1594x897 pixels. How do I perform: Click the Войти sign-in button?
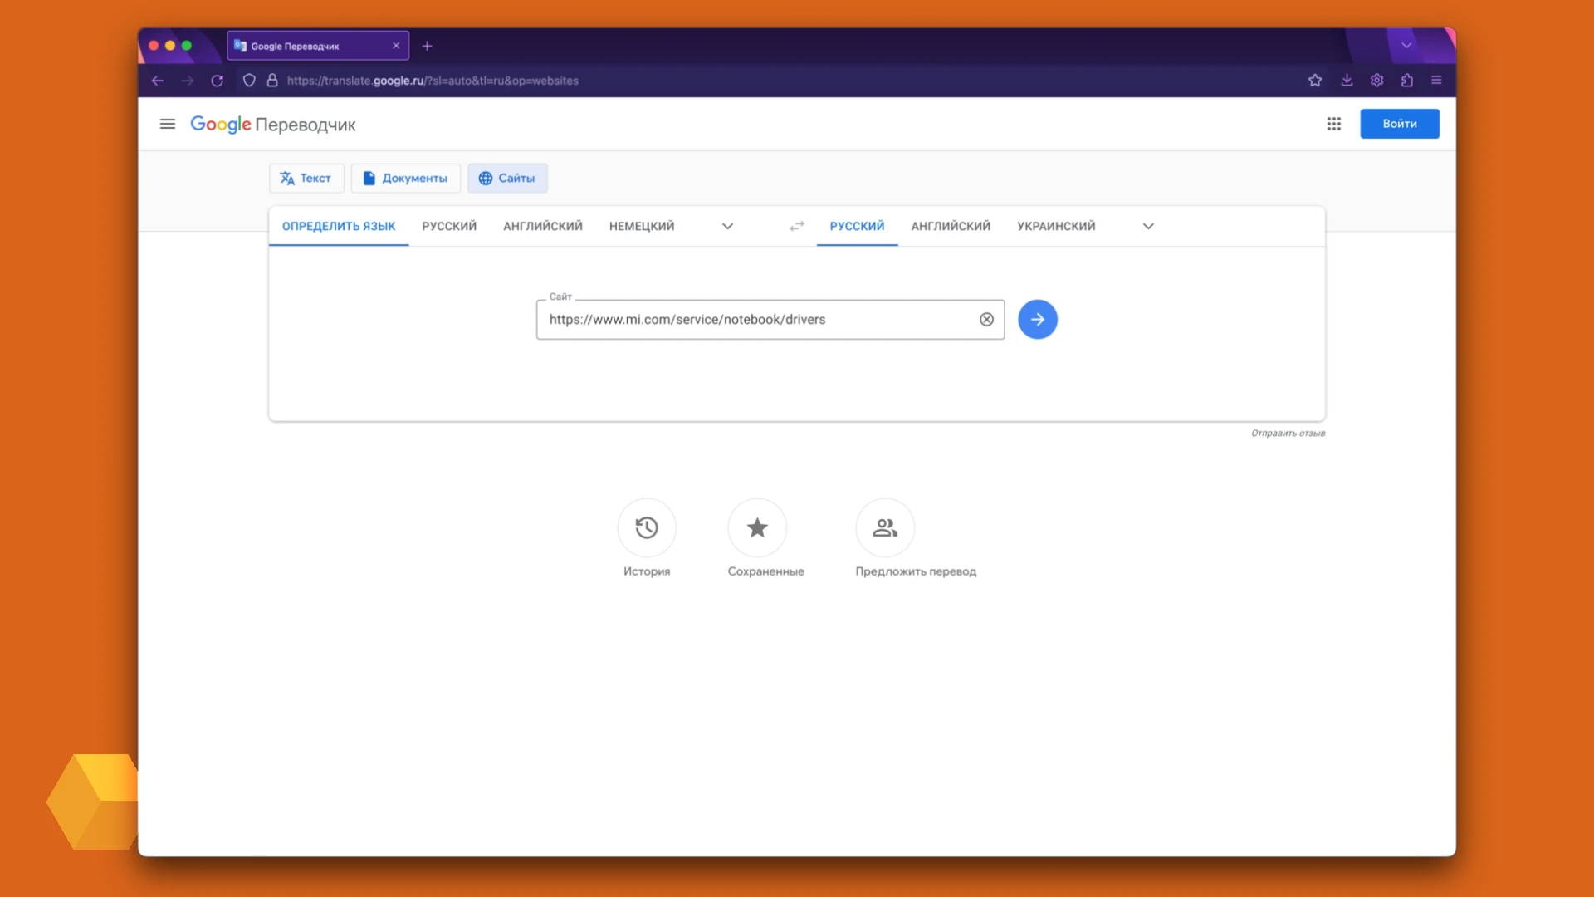click(1400, 124)
